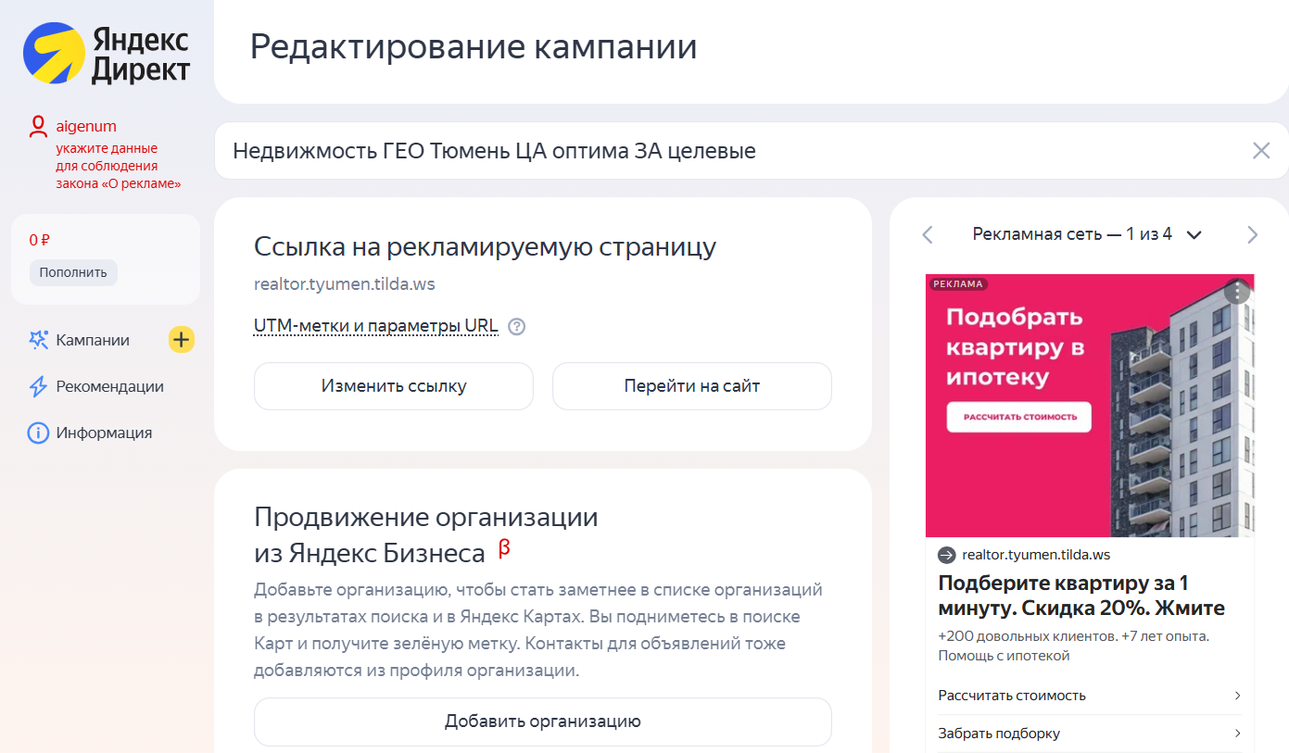This screenshot has width=1289, height=753.
Task: Open the Кампании menu item
Action: [x=93, y=340]
